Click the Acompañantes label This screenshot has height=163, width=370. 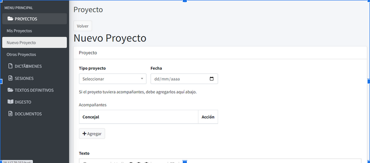[93, 105]
